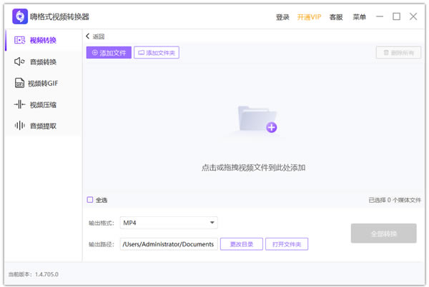This screenshot has height=287, width=429.
Task: Click the 输出路径 text field
Action: tap(168, 244)
